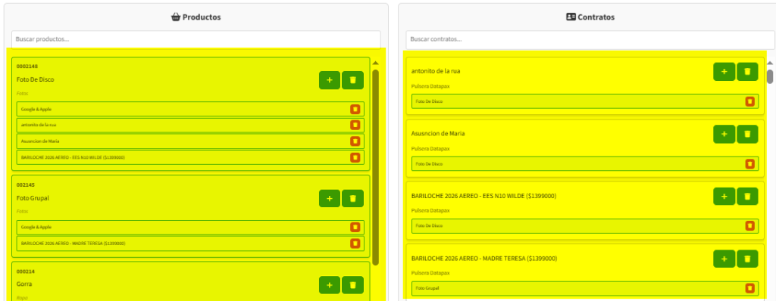Remove BARILOCHE EES N10 WILDE from Foto De Disco

pos(355,157)
